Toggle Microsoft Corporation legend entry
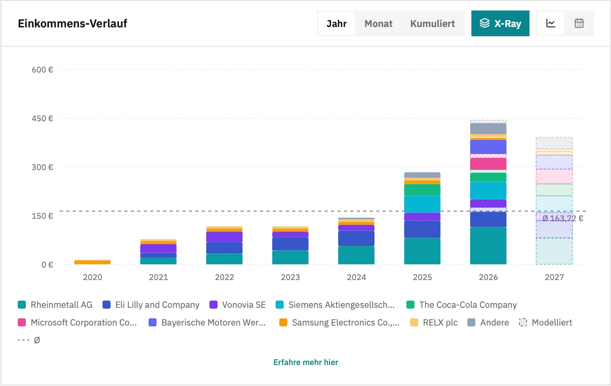611x386 pixels. click(77, 322)
